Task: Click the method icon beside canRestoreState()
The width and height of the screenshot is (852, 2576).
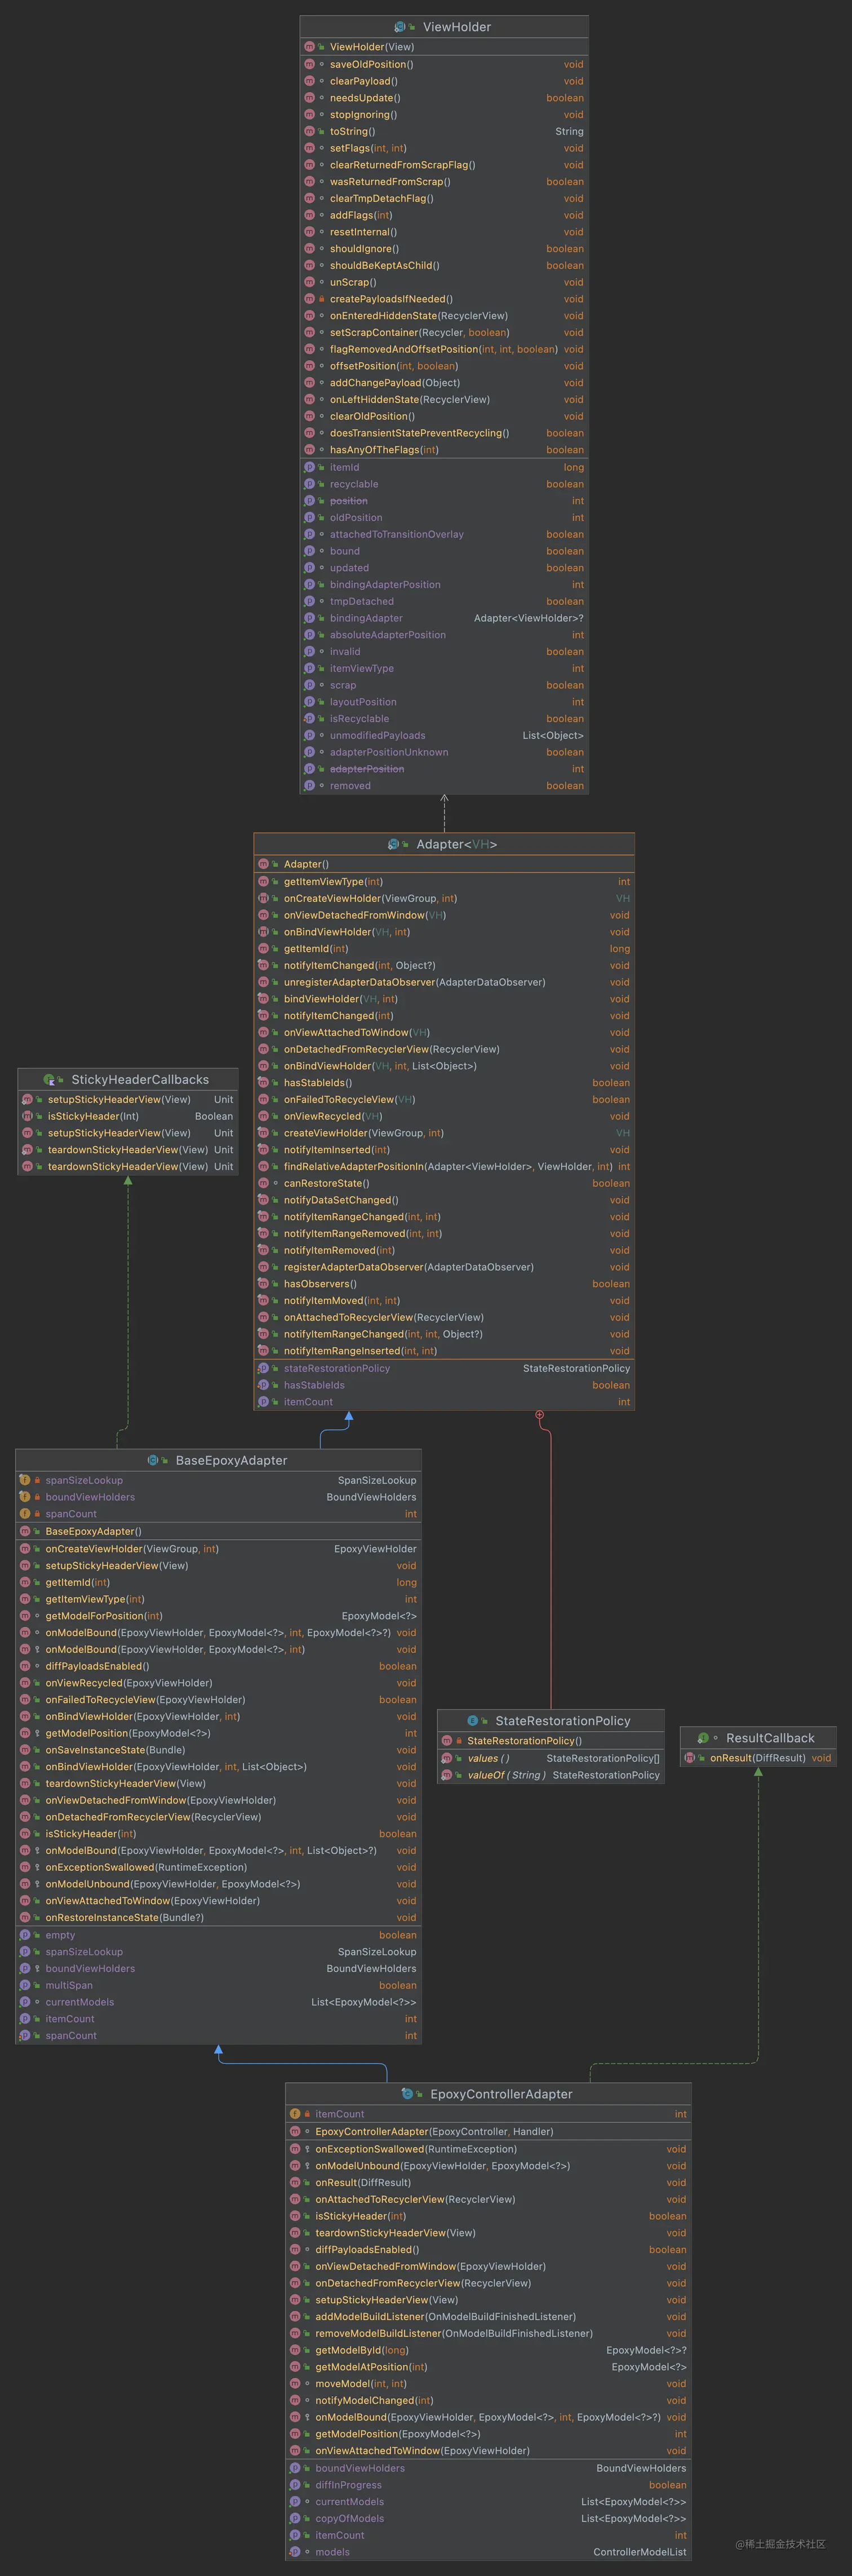Action: click(x=263, y=1183)
